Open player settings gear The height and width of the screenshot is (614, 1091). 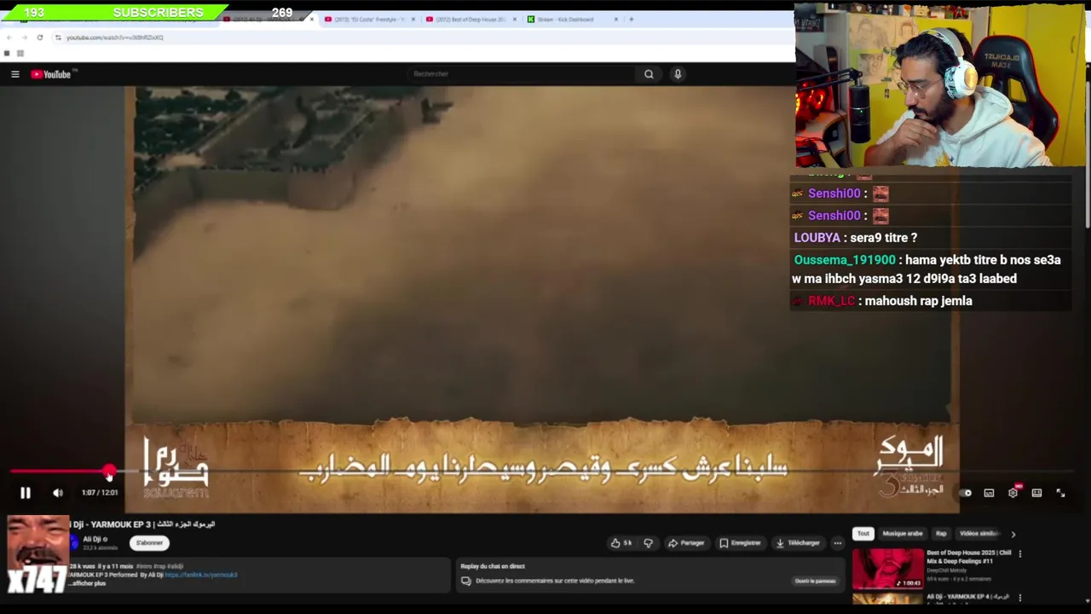tap(1013, 493)
